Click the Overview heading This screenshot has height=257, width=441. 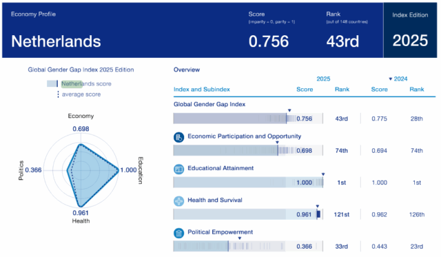tap(187, 70)
